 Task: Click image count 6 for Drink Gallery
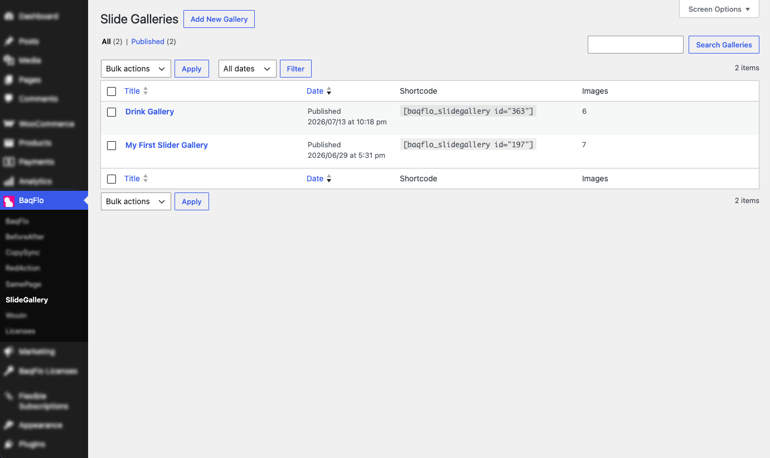pyautogui.click(x=584, y=111)
